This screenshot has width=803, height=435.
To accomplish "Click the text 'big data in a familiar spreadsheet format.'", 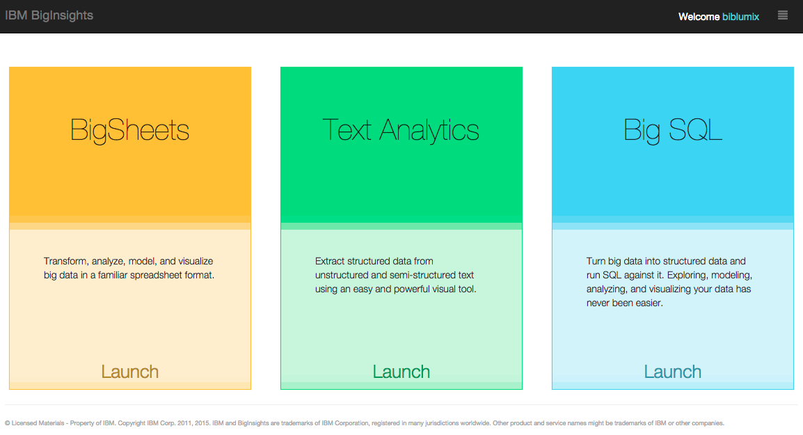I will click(129, 276).
